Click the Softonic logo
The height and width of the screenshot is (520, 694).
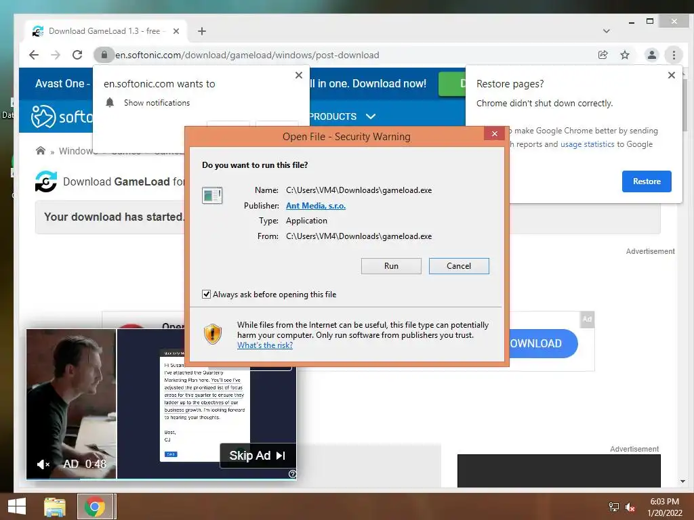click(62, 116)
